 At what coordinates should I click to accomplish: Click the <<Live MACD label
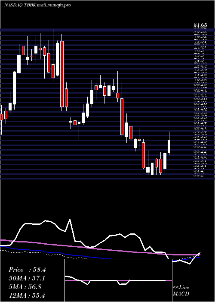click(181, 291)
